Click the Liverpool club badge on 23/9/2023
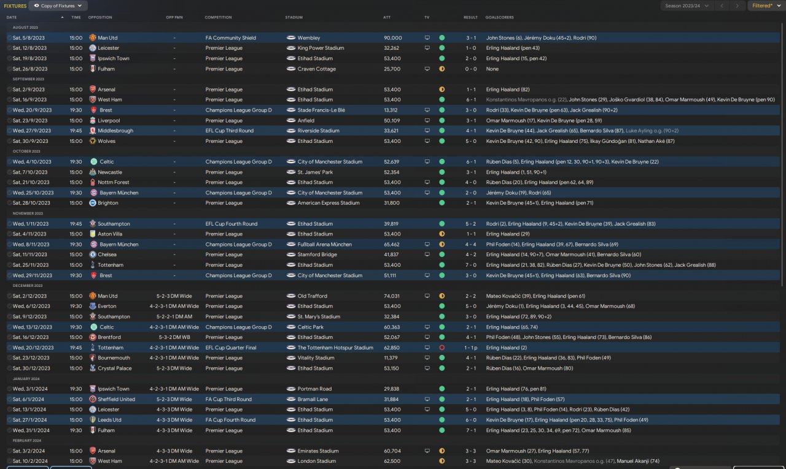 [93, 121]
